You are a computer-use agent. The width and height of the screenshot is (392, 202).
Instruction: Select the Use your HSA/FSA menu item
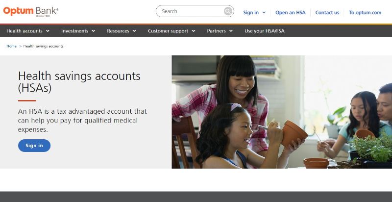(x=265, y=31)
